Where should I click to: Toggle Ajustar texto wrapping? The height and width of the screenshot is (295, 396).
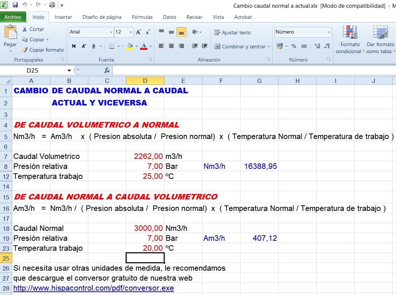(x=232, y=32)
